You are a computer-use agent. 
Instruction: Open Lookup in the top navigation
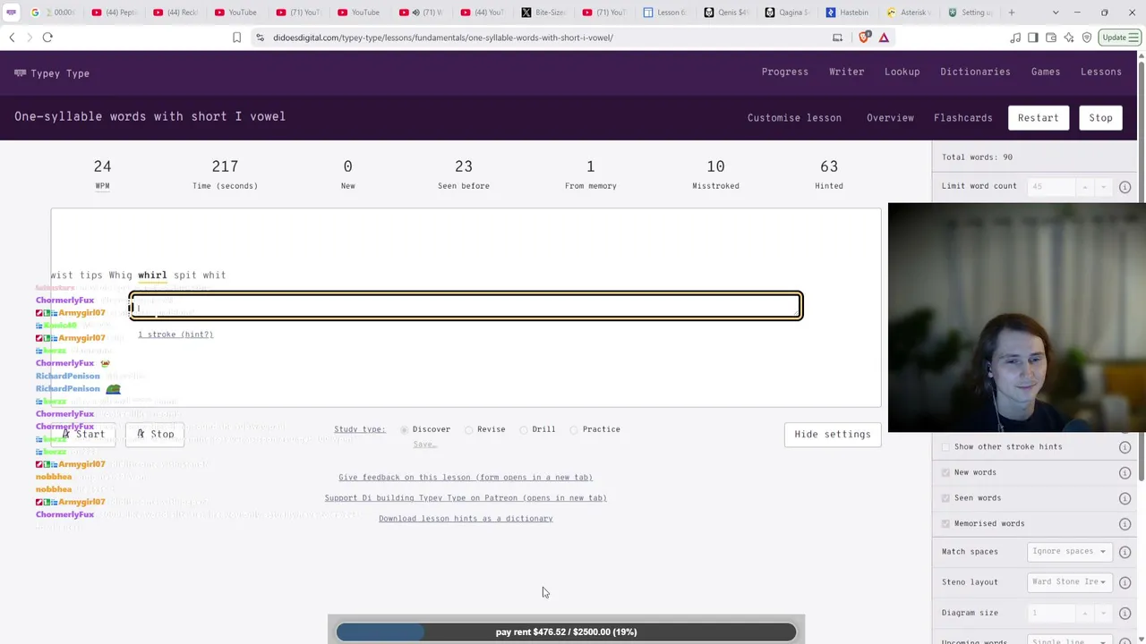(902, 72)
